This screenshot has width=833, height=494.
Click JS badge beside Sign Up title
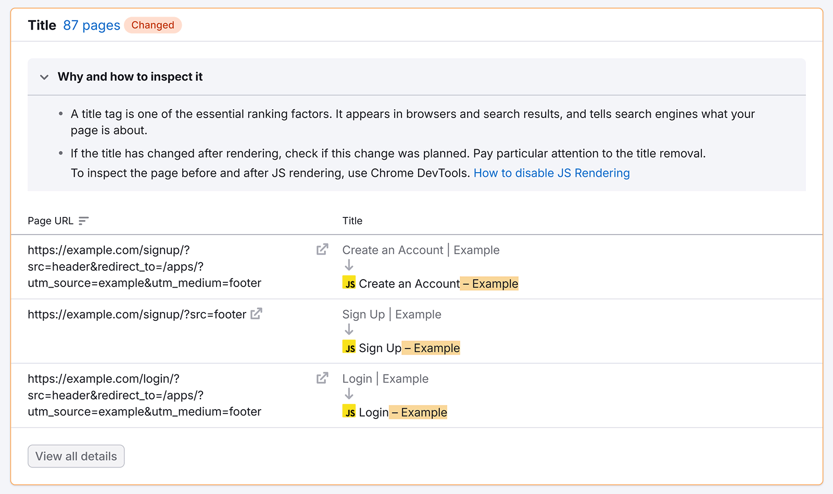pos(349,348)
